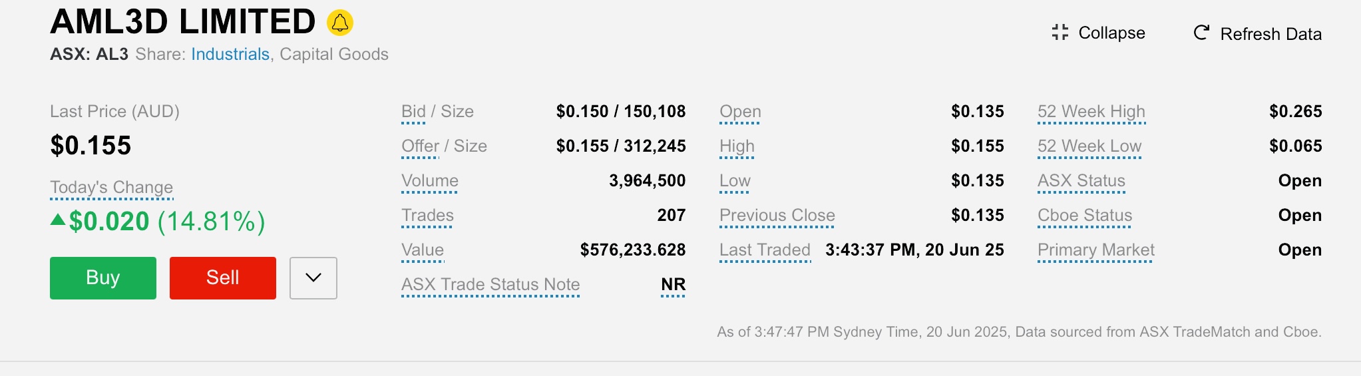Click the Offer label
The image size is (1361, 376).
point(421,146)
